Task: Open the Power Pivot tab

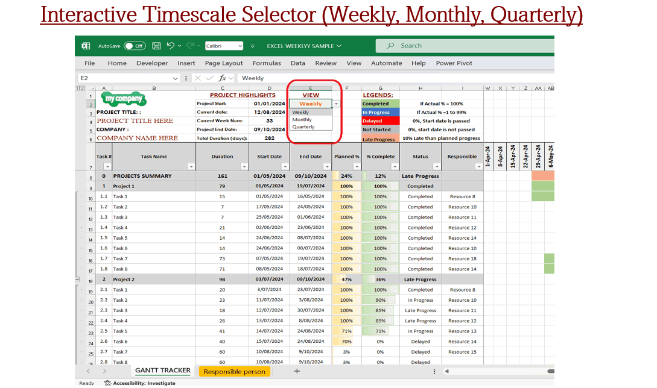Action: (454, 63)
